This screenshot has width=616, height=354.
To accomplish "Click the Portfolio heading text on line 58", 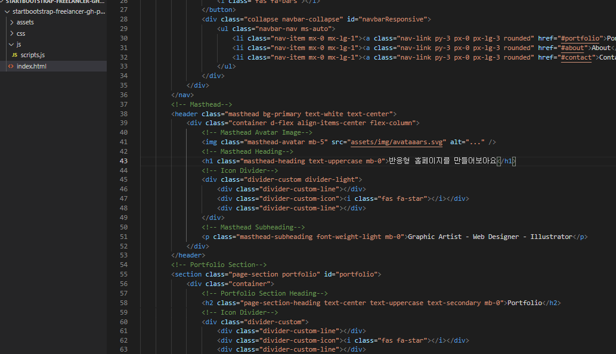I will point(524,303).
